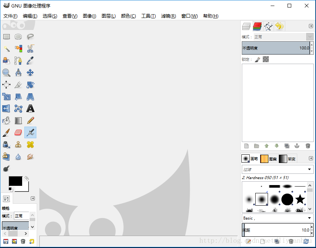
Task: Select the Perspective Clone tool
Action: [x=6, y=157]
